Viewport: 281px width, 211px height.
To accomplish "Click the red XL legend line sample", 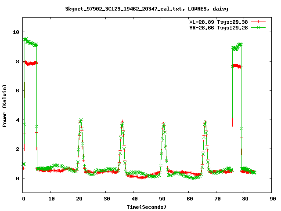I will [258, 22].
